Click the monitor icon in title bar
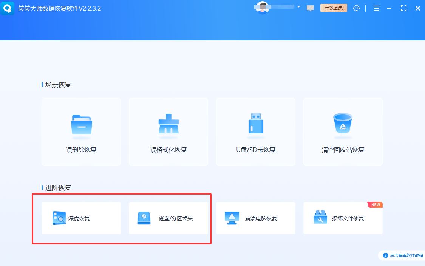 click(310, 8)
